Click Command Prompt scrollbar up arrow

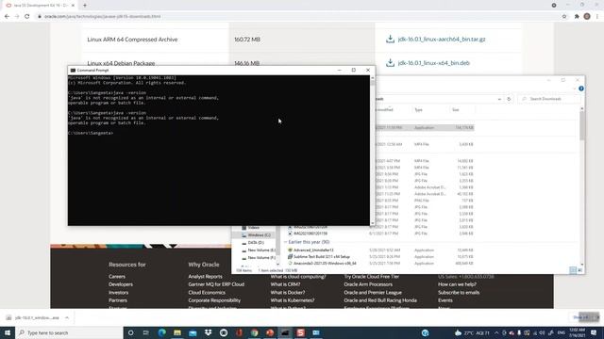tap(373, 77)
